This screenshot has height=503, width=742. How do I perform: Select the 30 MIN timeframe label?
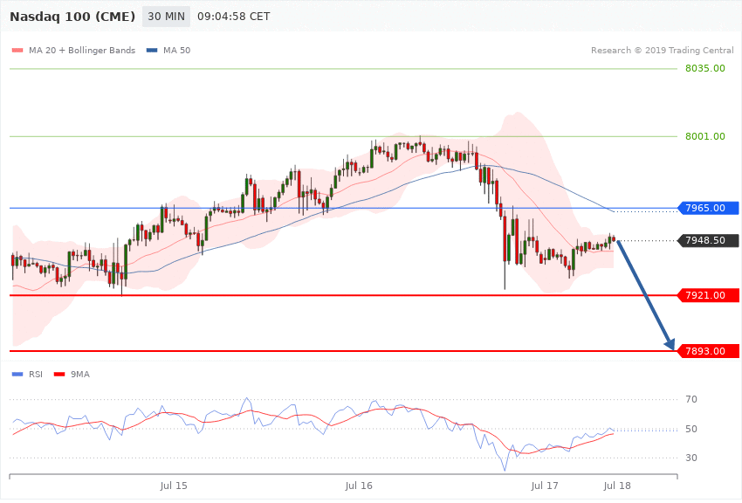point(166,17)
